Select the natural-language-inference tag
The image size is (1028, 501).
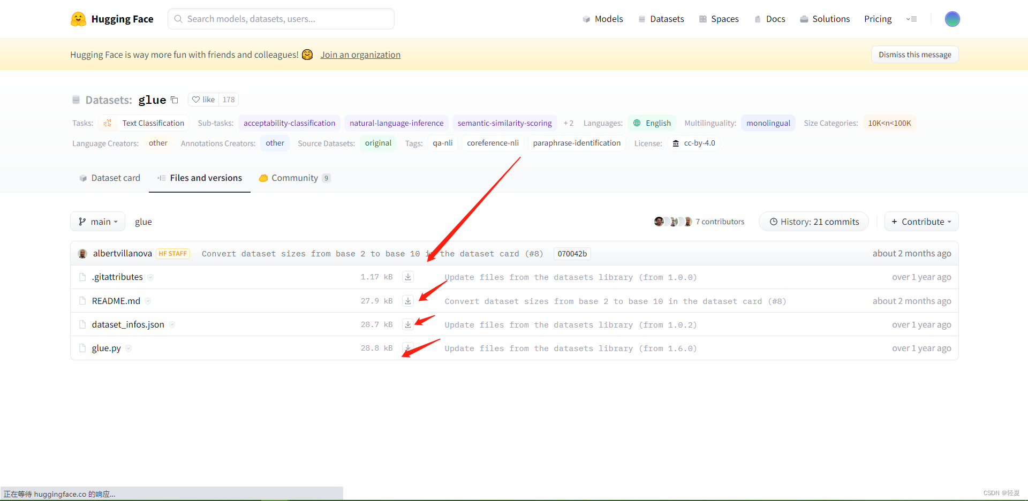(x=397, y=123)
